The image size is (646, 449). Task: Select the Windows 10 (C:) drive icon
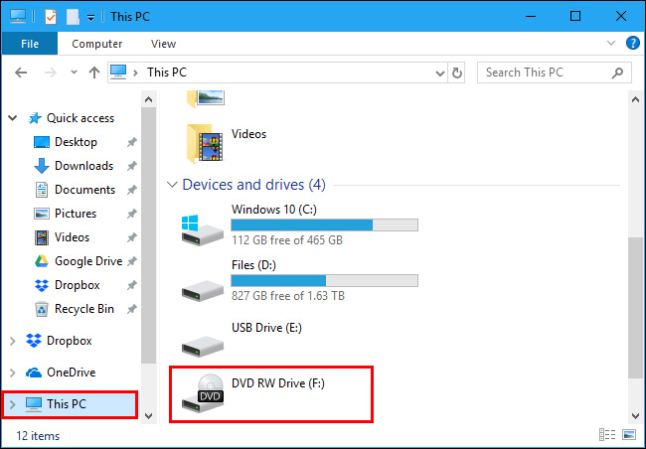point(202,230)
